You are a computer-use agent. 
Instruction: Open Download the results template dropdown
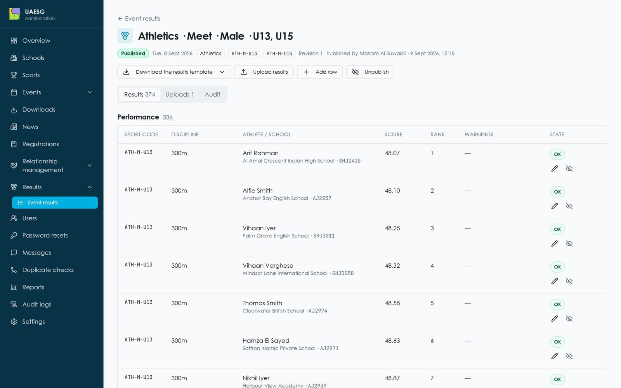[174, 72]
